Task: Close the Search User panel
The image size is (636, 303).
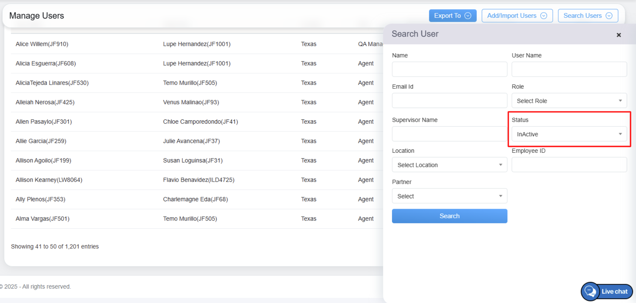Action: tap(619, 35)
